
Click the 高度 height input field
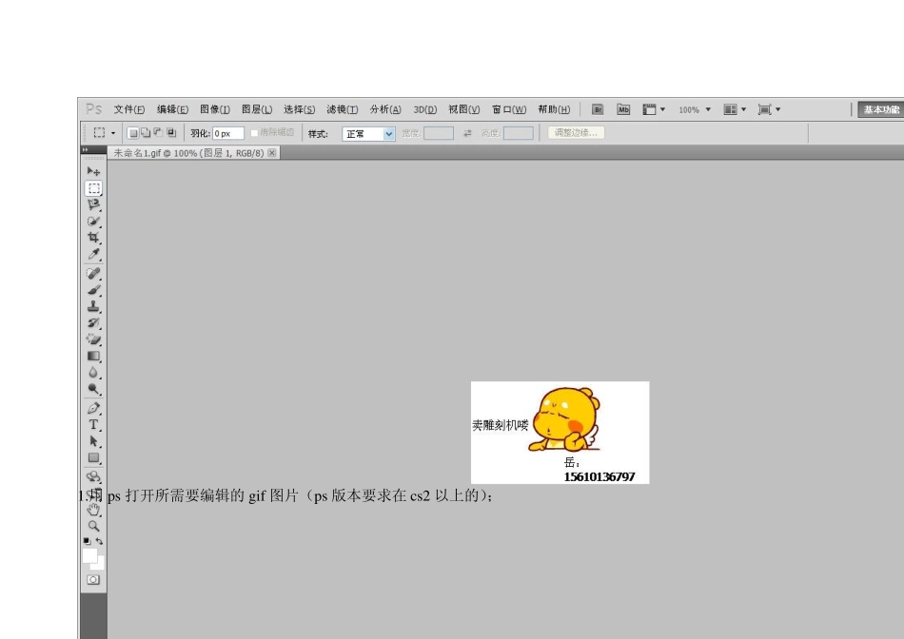(518, 133)
